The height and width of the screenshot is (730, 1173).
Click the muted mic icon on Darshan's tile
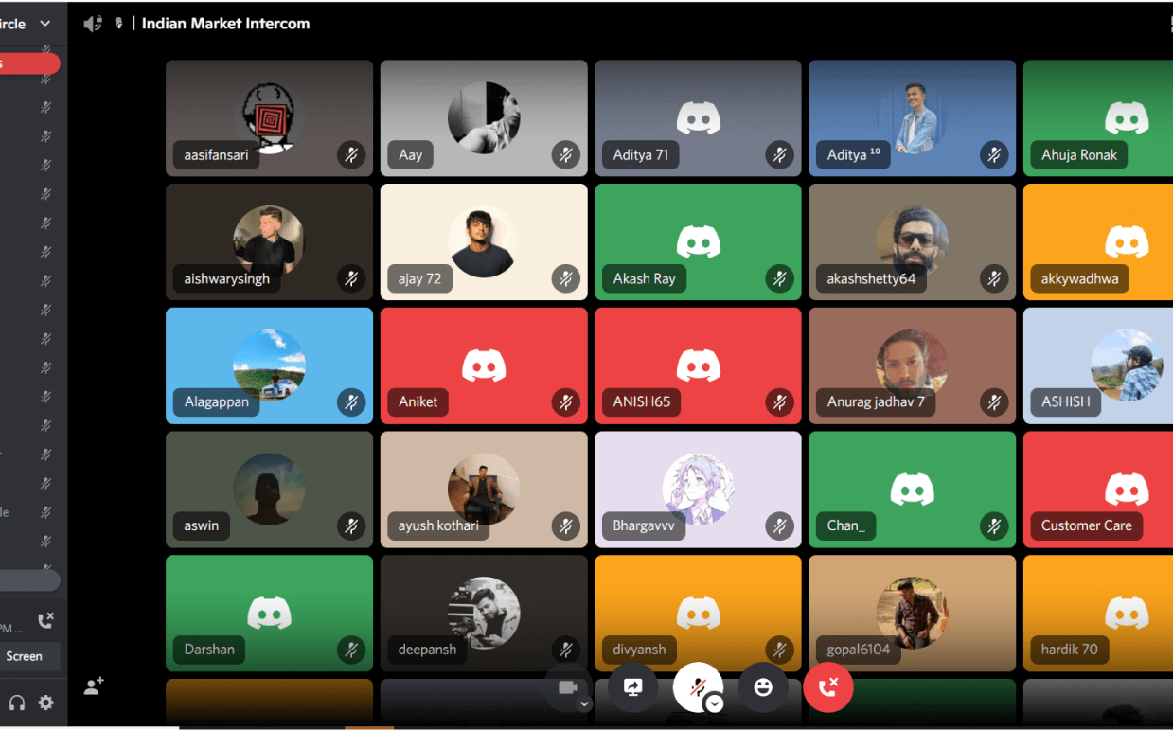pos(351,650)
